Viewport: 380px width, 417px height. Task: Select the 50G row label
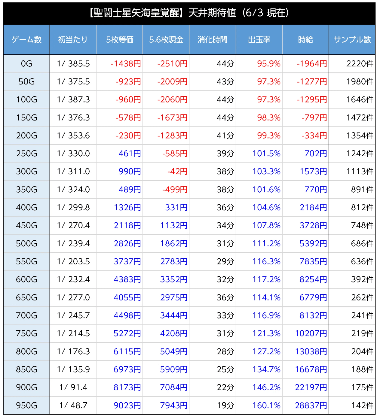click(x=26, y=82)
